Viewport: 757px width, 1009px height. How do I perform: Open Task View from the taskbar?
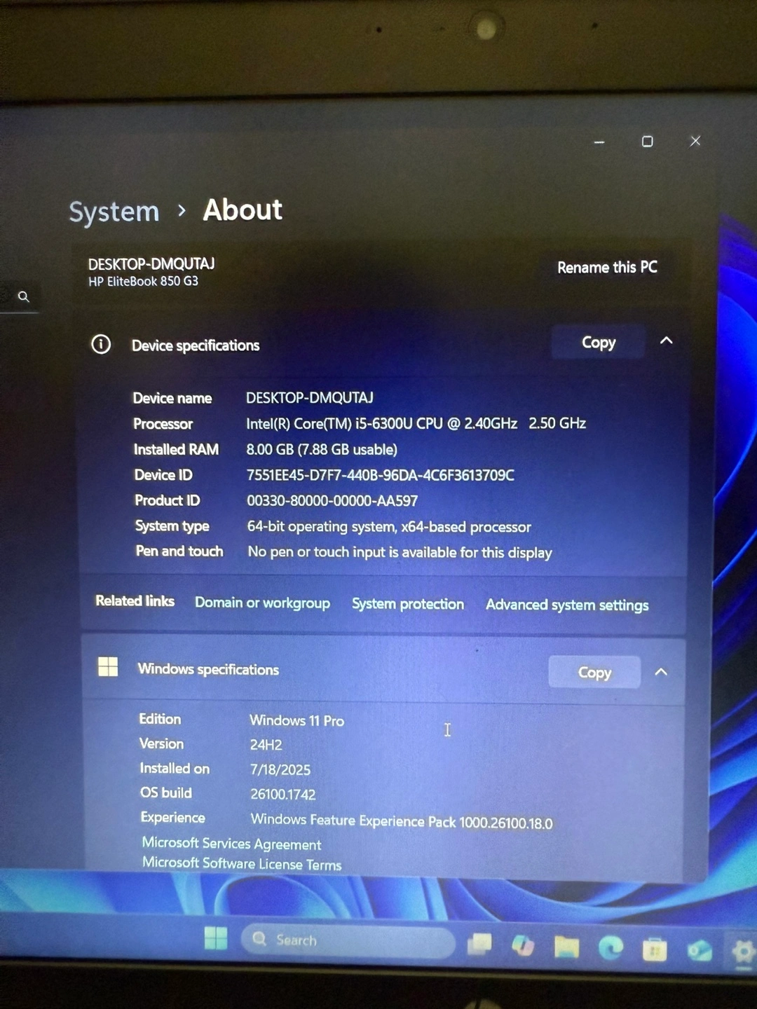point(479,944)
